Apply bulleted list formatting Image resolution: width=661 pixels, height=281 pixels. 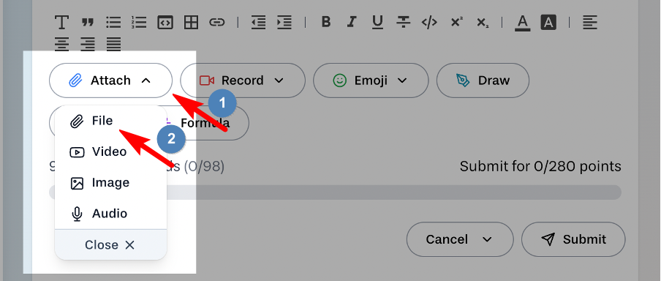click(113, 23)
